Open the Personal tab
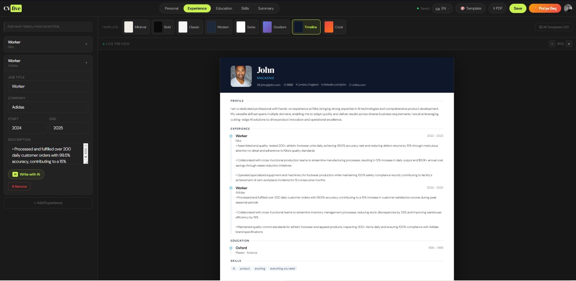576x281 pixels. click(x=171, y=8)
